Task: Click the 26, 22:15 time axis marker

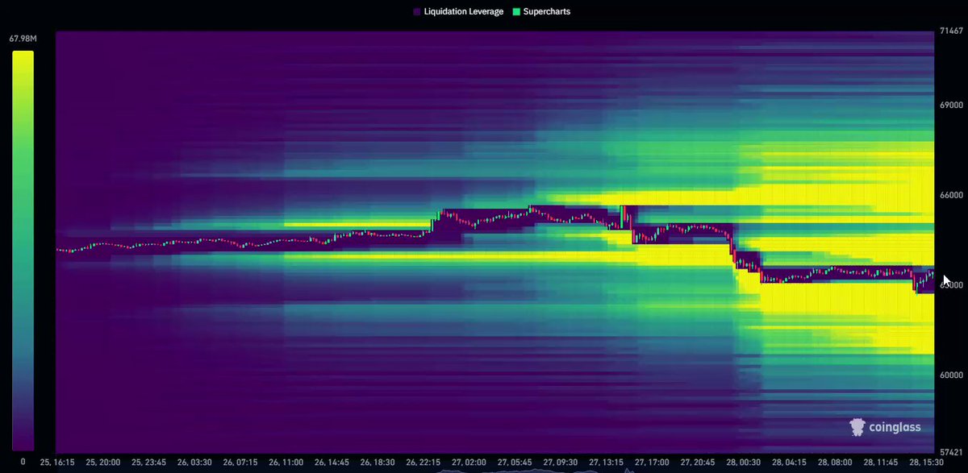Action: (x=423, y=463)
